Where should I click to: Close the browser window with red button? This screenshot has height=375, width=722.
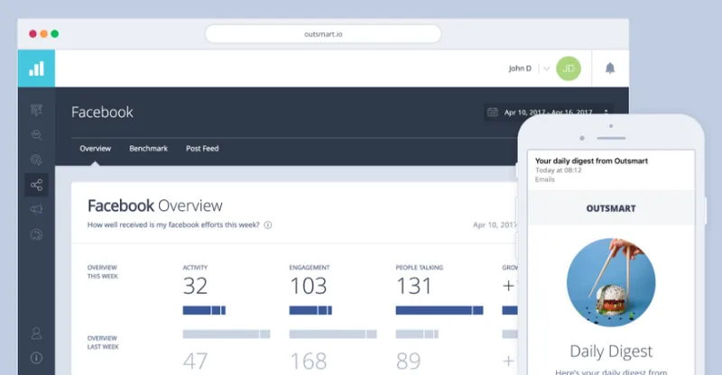point(32,33)
